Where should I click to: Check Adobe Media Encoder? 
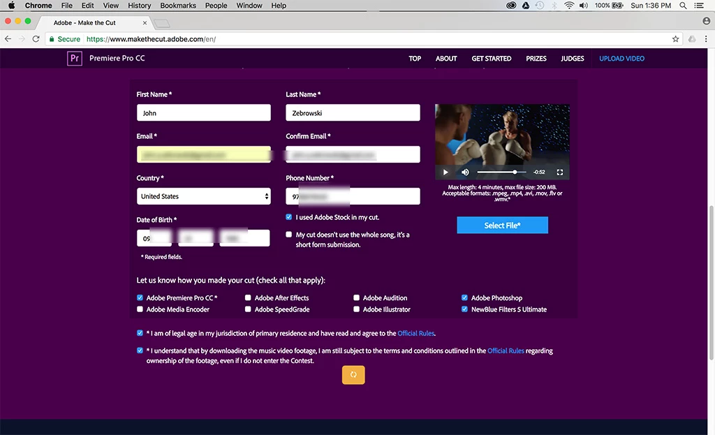tap(140, 309)
